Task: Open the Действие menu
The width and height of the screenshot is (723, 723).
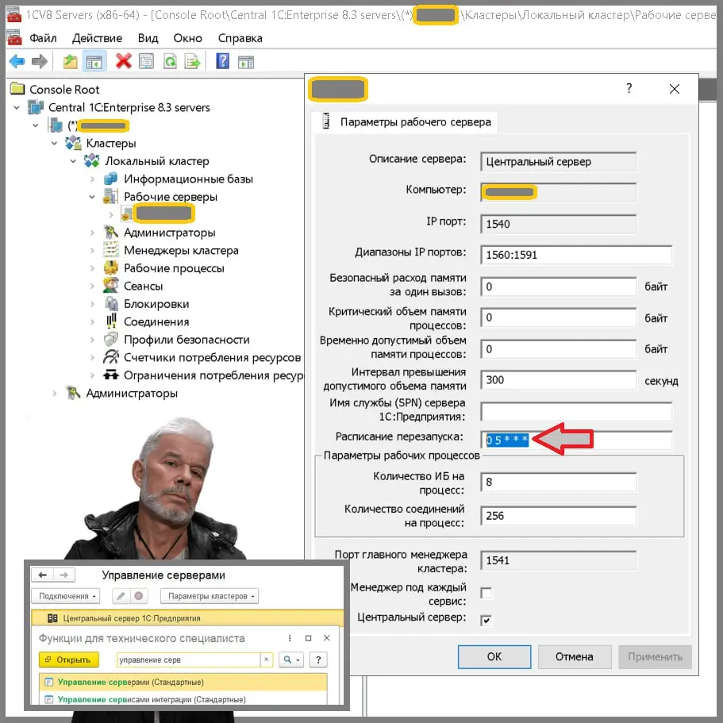Action: 97,38
